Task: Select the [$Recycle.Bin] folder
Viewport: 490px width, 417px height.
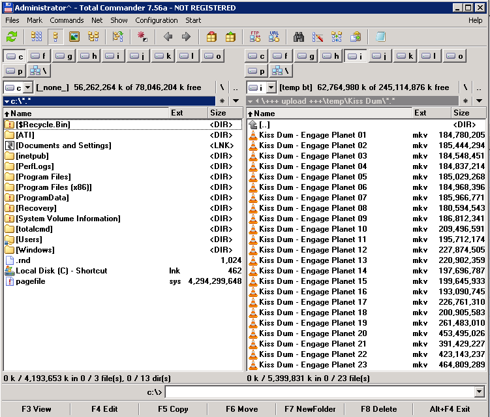Action: [123, 125]
